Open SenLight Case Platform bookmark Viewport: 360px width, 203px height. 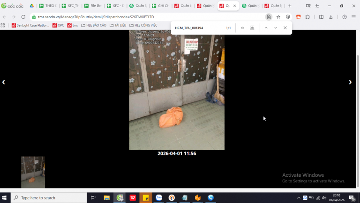point(30,25)
